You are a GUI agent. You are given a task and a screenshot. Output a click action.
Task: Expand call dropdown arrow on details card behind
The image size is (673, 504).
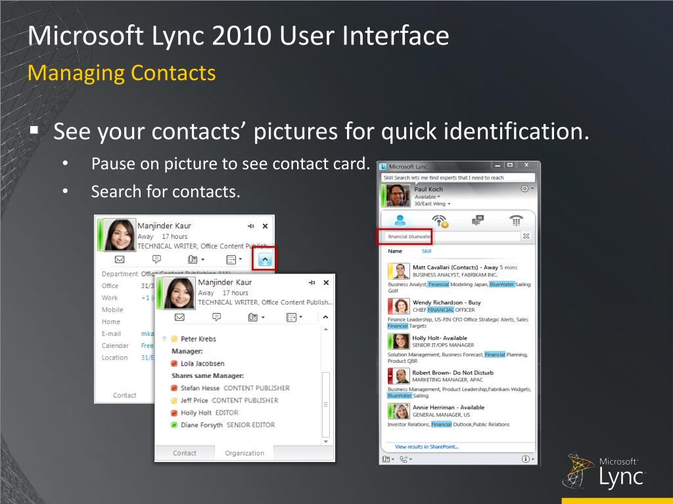(x=202, y=259)
